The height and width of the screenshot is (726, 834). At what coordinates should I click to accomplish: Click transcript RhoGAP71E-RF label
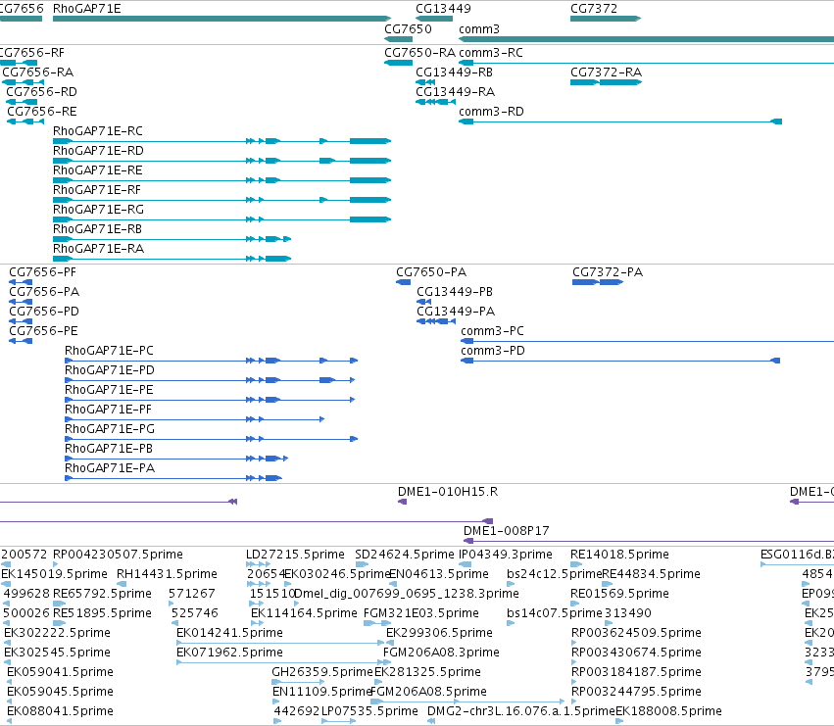97,190
